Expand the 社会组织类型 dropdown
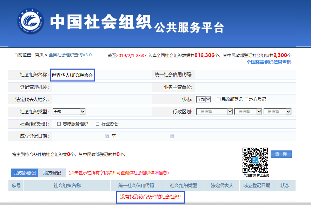The width and height of the screenshot is (311, 205). [x=69, y=112]
